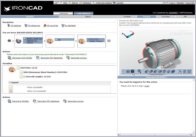The width and height of the screenshot is (196, 137).
Task: Open the All categories link
Action: 34,26
